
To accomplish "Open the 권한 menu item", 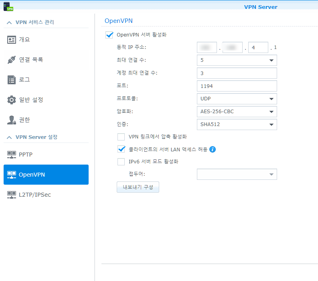I will (46, 120).
